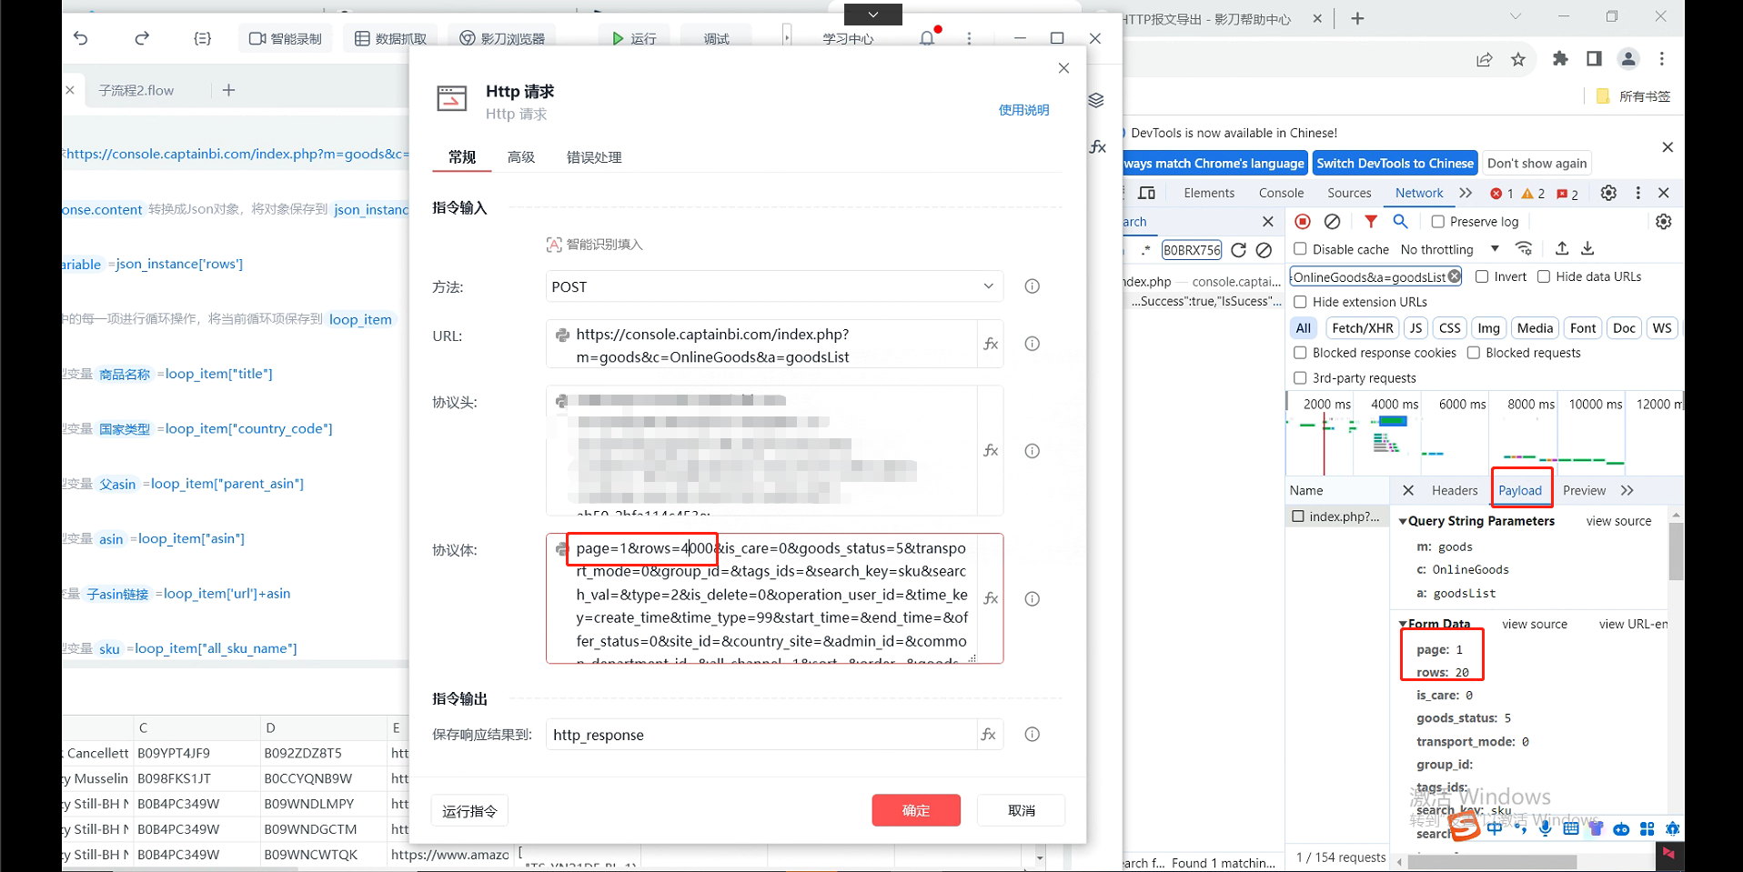Collapse the Form Data section
Screen dimensions: 1743x872
coord(1403,624)
